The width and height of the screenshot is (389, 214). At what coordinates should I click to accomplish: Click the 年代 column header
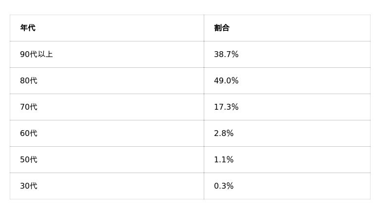coord(28,28)
